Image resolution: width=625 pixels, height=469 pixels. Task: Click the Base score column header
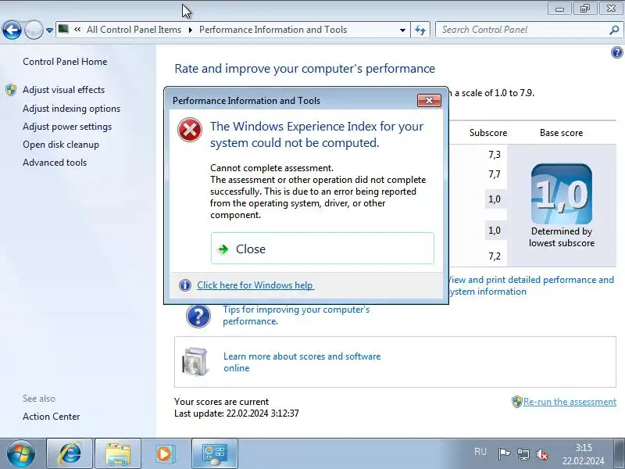(x=561, y=133)
